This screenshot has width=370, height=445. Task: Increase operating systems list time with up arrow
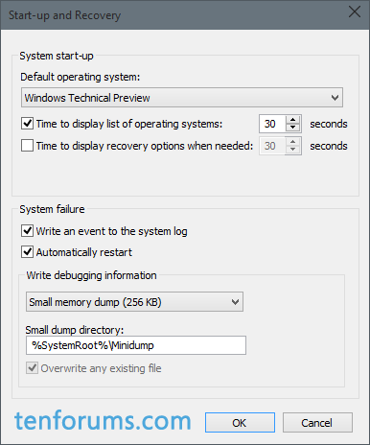tap(293, 120)
